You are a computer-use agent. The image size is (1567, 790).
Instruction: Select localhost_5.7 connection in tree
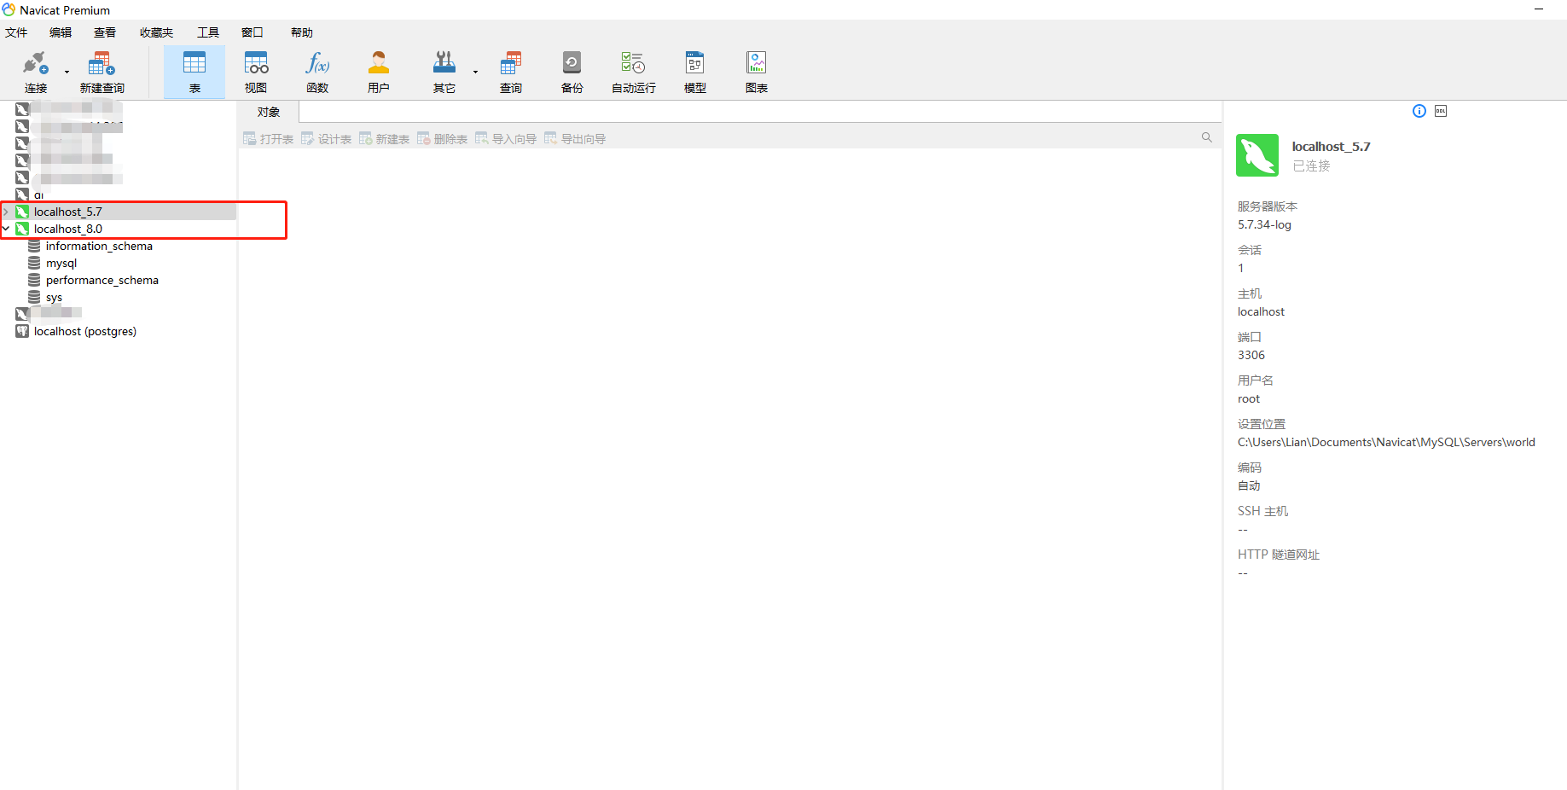click(68, 212)
